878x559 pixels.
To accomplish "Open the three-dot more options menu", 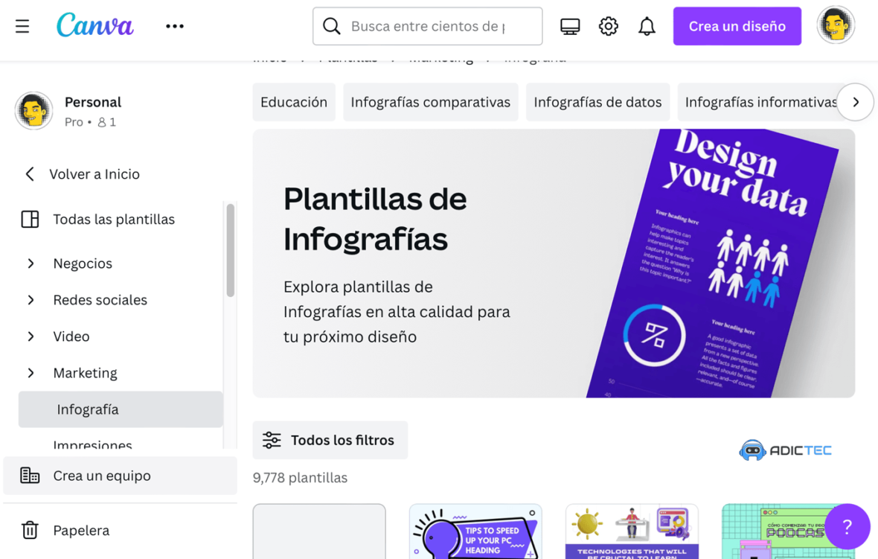I will 175,25.
